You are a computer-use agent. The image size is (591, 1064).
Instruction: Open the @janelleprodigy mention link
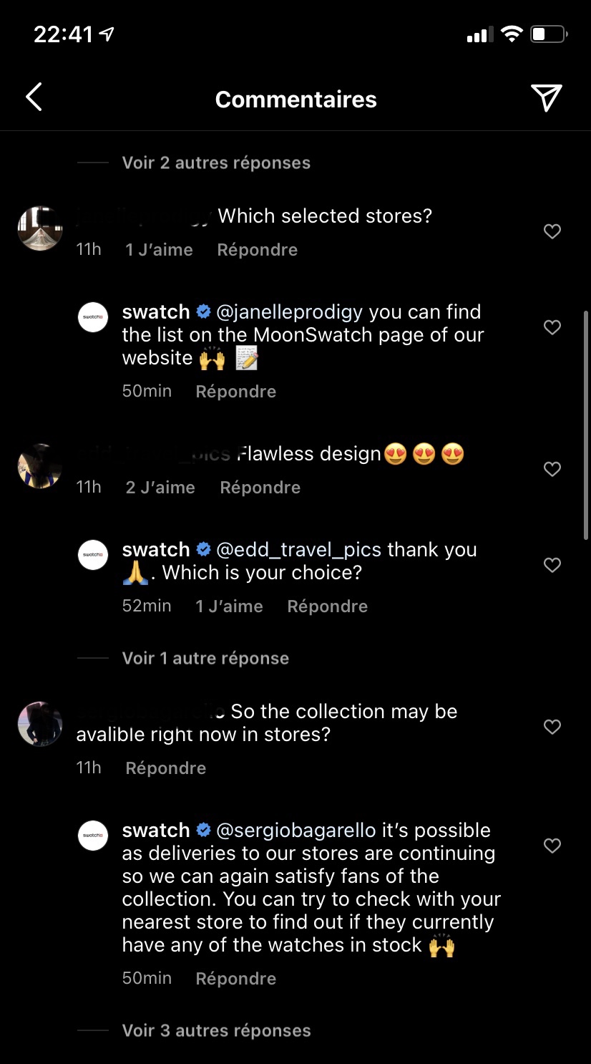(x=289, y=312)
